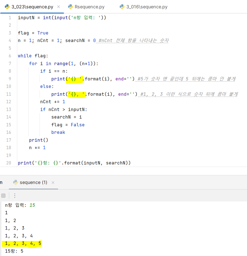247x256 pixels.
Task: Click the 'nCnt += 1' line
Action: pyautogui.click(x=53, y=102)
